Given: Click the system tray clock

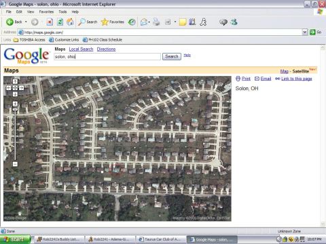Looking at the screenshot, I should [x=314, y=239].
